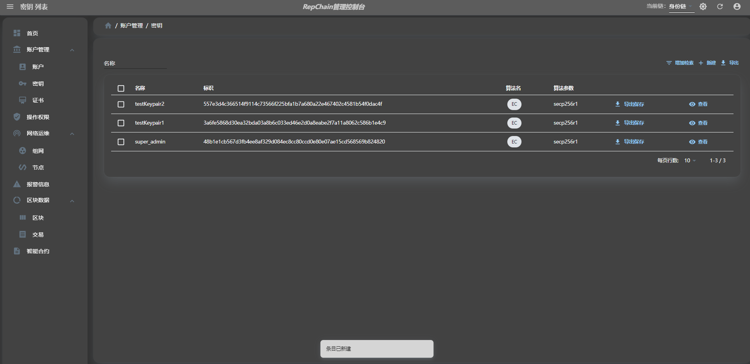Click secp256r1 in the super_admin row

565,142
